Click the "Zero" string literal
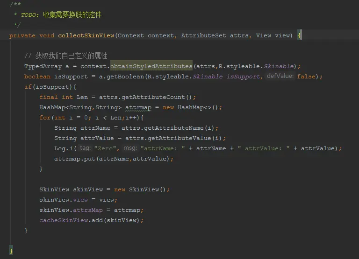 pyautogui.click(x=105, y=148)
